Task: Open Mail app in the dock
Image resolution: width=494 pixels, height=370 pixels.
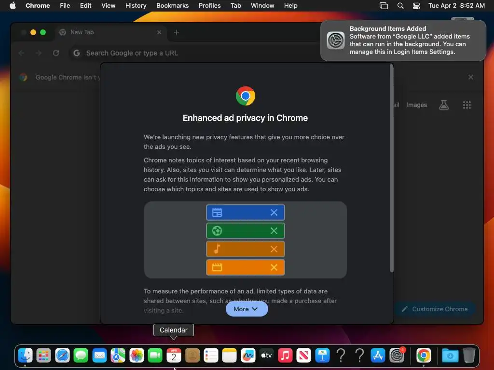Action: pyautogui.click(x=99, y=356)
